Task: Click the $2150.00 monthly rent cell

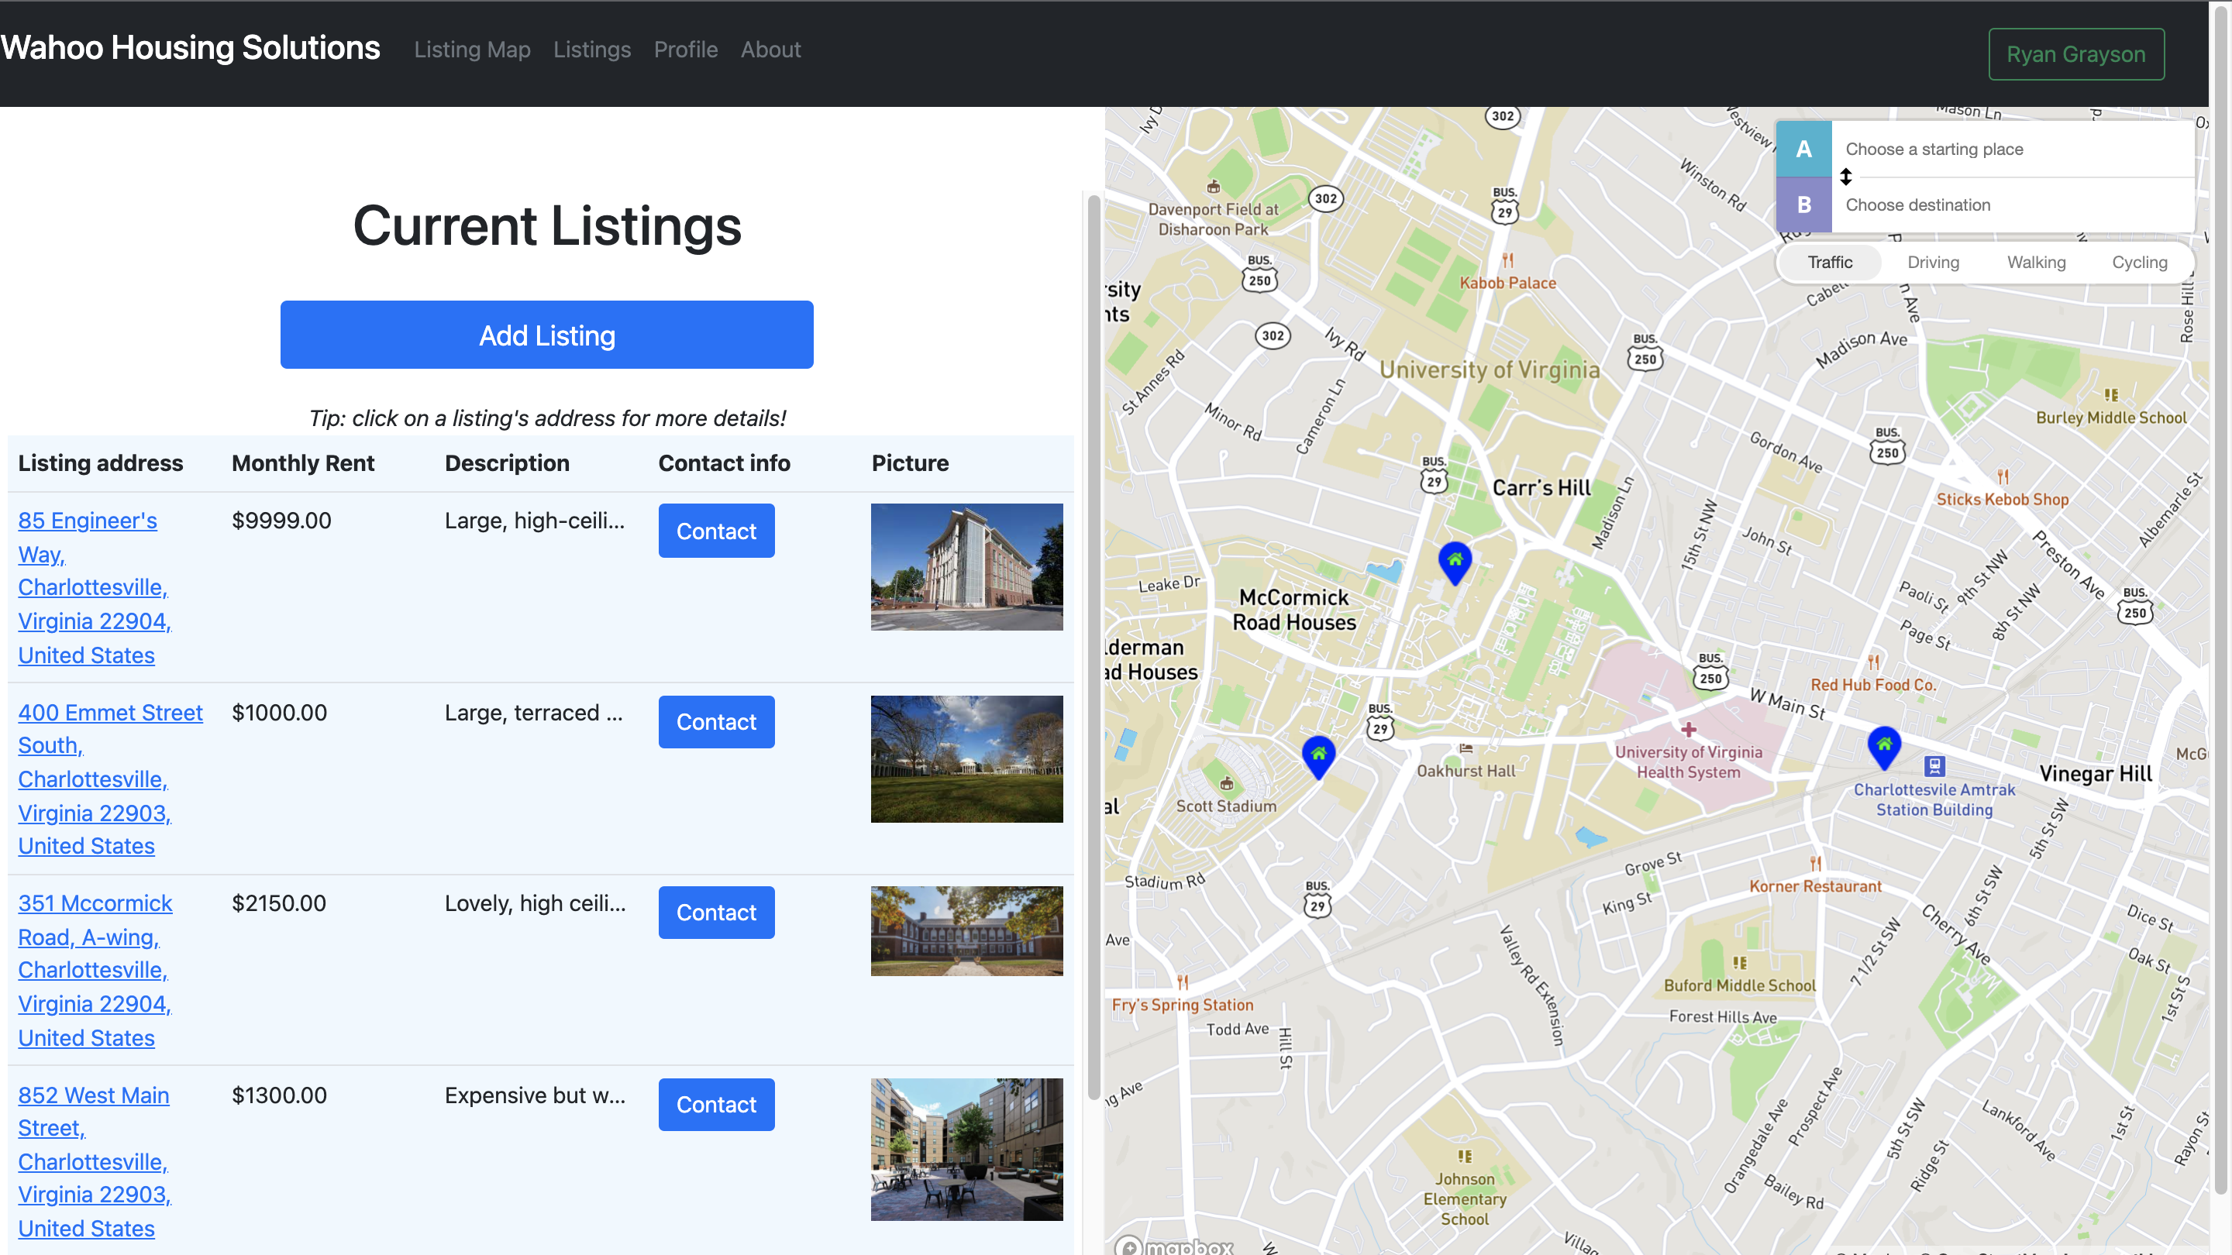Action: click(x=279, y=904)
